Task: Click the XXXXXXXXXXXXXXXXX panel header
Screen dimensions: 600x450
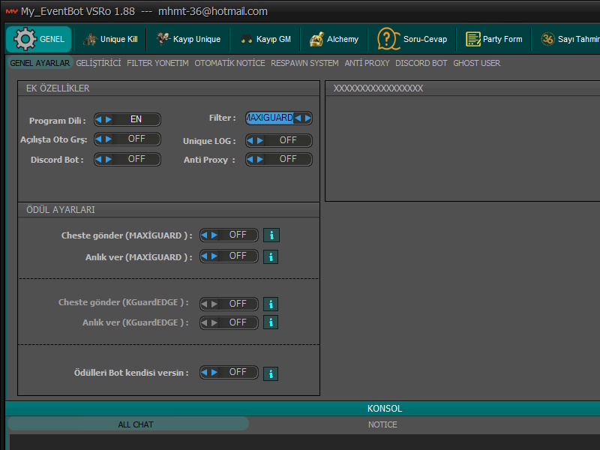Action: click(463, 88)
